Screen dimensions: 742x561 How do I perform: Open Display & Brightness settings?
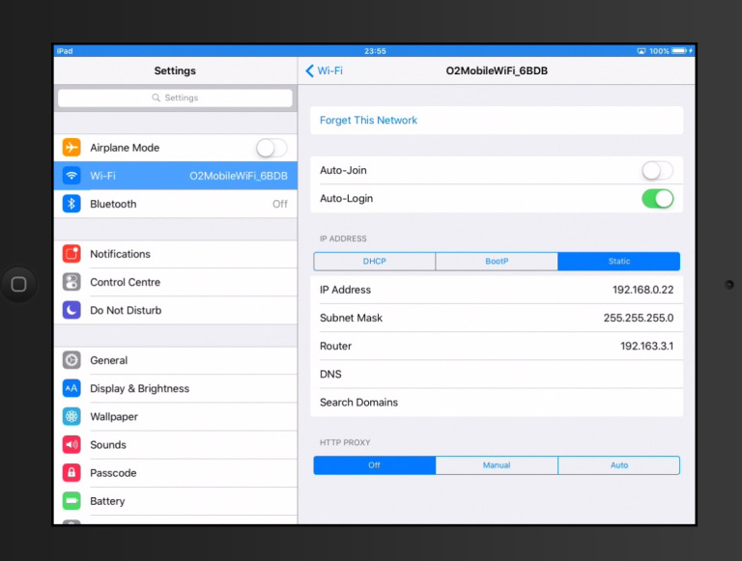click(x=139, y=388)
